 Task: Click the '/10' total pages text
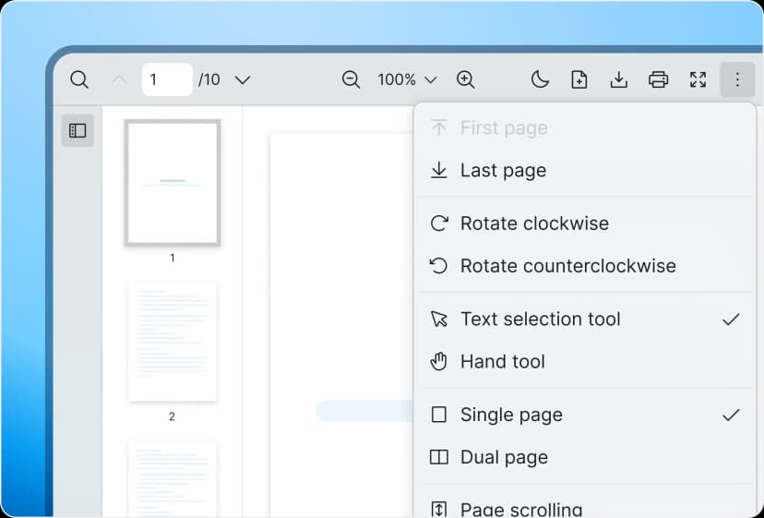(x=209, y=79)
